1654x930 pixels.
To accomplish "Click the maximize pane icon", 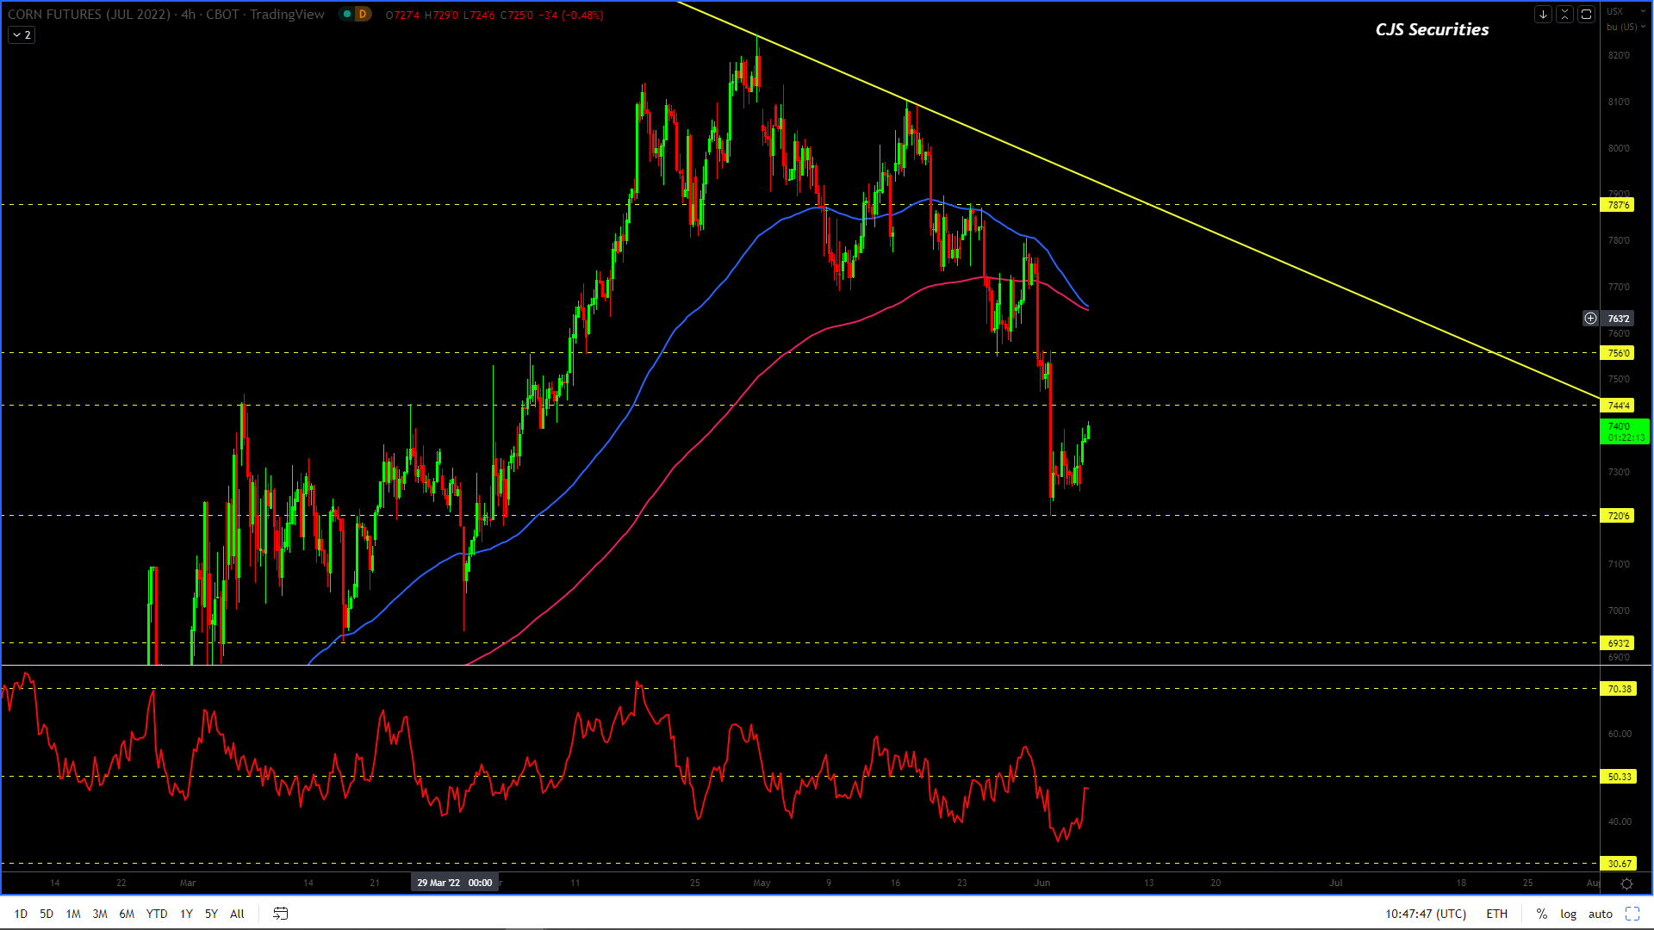I will click(1586, 15).
